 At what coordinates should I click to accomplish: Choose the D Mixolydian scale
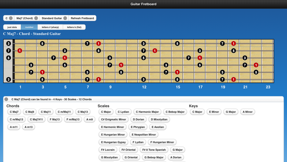159,119
